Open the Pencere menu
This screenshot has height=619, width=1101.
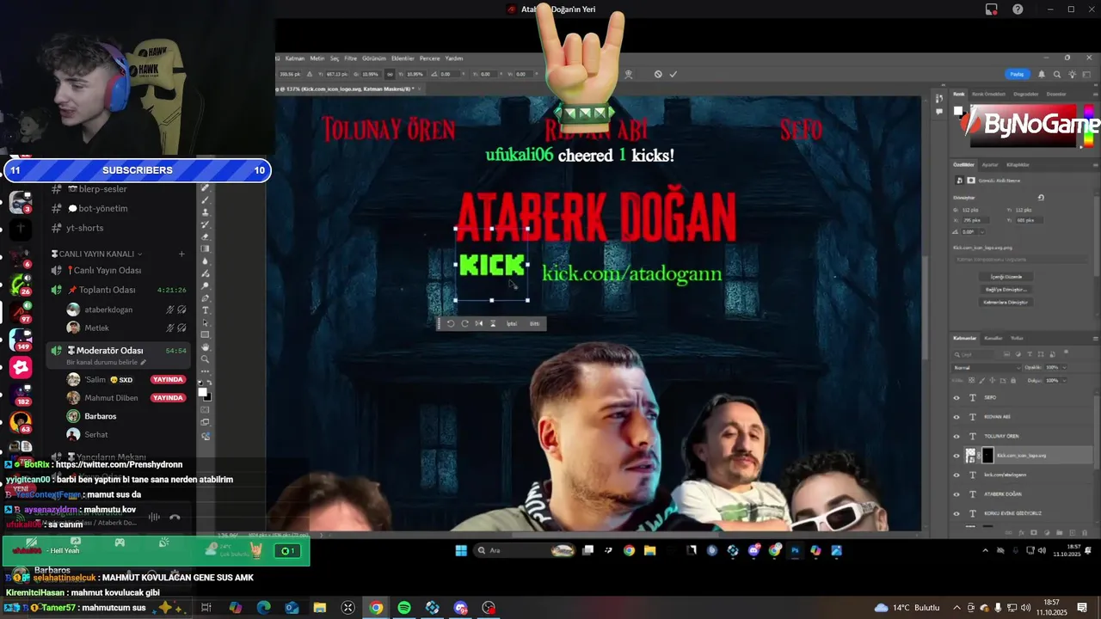pos(429,58)
